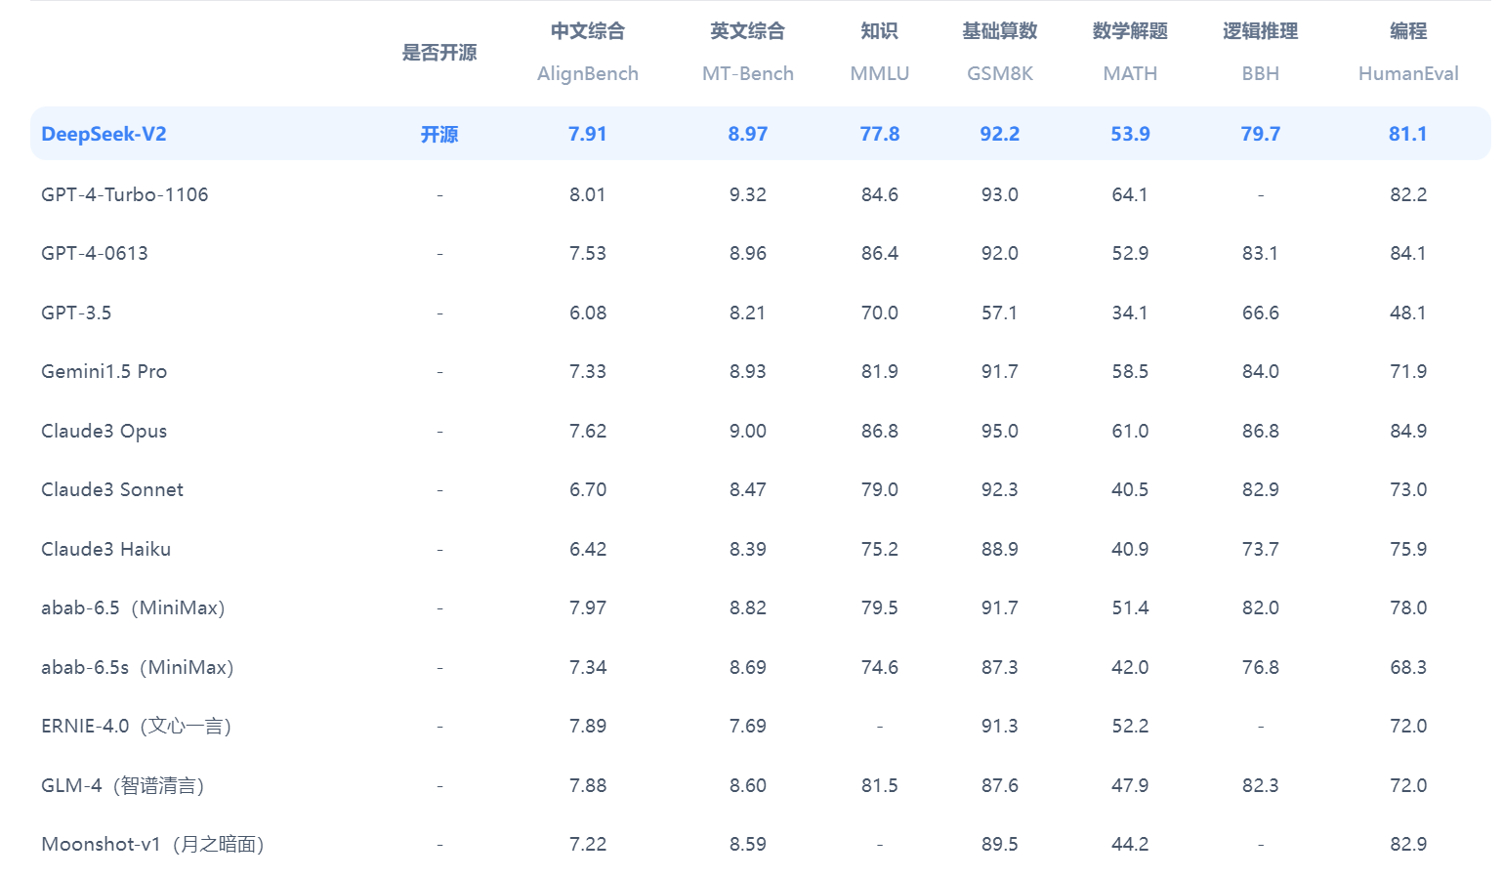
Task: Click the MMLU column header
Action: 880,73
